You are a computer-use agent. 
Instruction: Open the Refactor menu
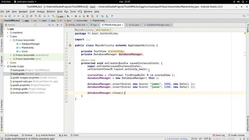click(x=51, y=12)
